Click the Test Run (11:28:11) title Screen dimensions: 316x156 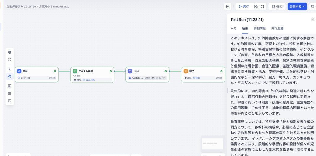pyautogui.click(x=247, y=20)
